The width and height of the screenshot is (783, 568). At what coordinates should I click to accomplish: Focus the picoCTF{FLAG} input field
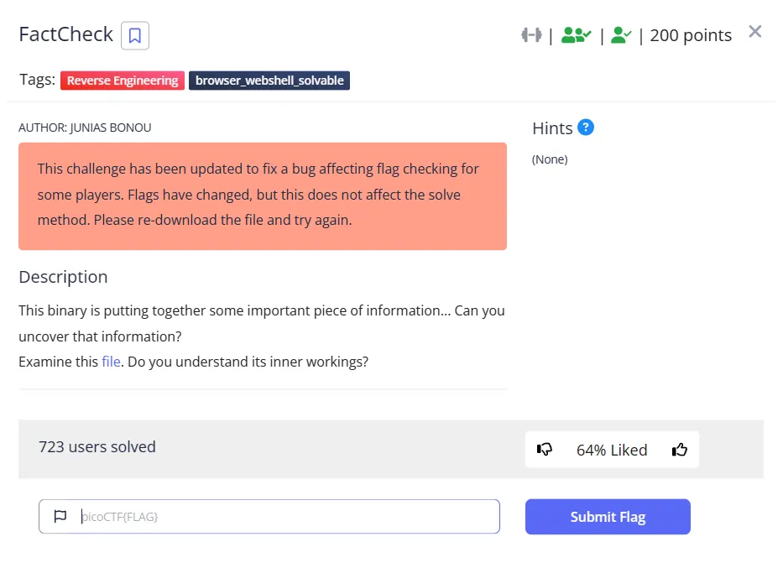coord(285,517)
